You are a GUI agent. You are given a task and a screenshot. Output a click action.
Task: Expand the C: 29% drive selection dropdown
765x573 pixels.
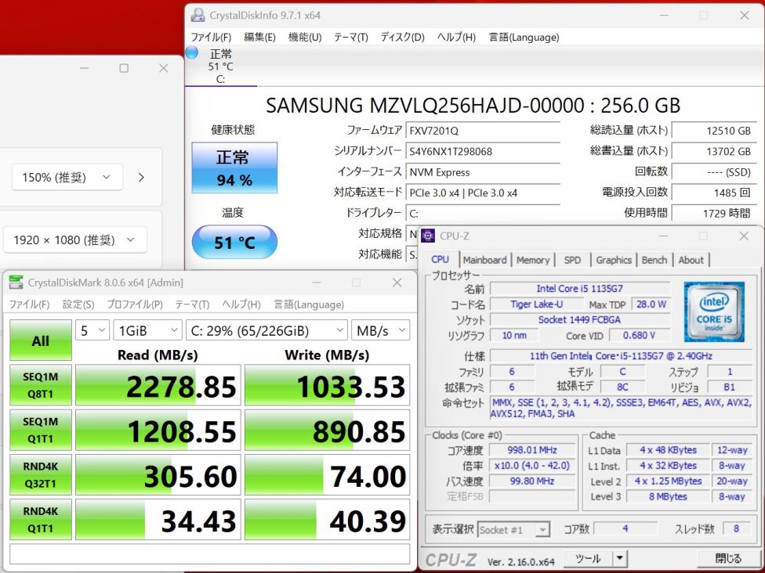(x=266, y=330)
